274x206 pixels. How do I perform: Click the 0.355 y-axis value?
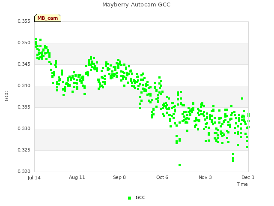point(24,21)
